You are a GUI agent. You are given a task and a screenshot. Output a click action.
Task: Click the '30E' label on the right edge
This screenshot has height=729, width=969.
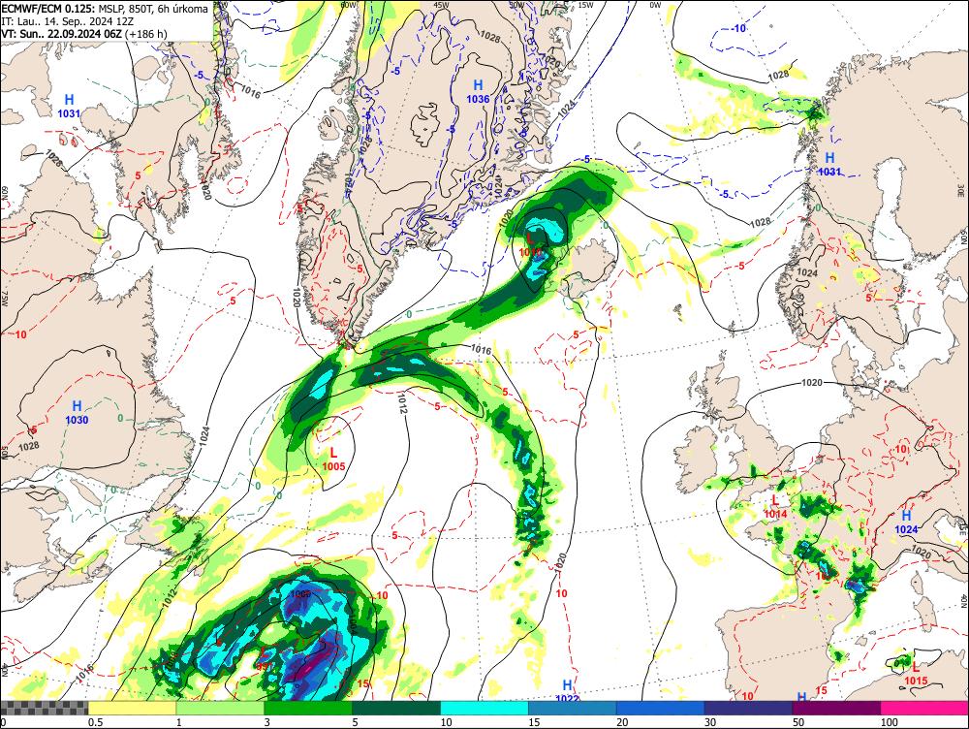pos(961,189)
